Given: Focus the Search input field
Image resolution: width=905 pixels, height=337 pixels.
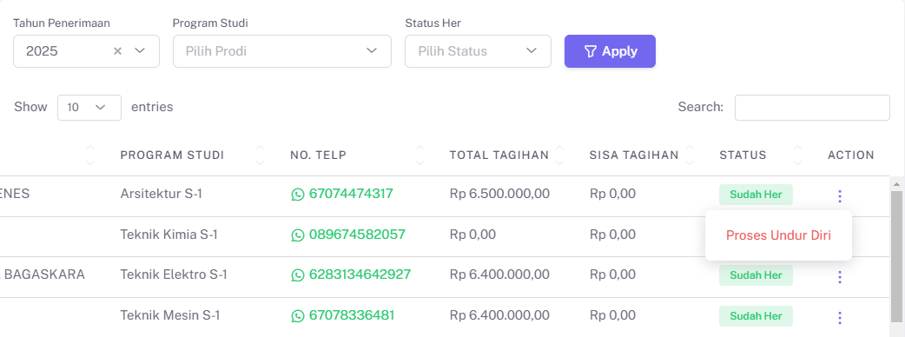Looking at the screenshot, I should click(x=812, y=108).
